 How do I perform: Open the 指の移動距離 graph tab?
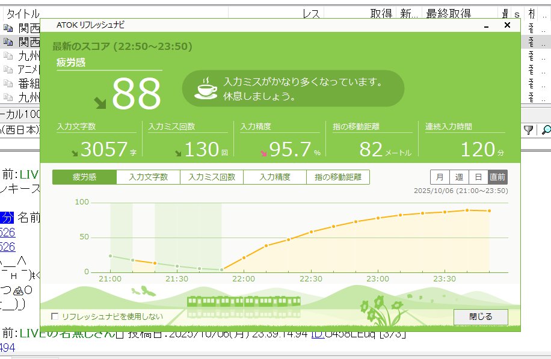pyautogui.click(x=338, y=177)
